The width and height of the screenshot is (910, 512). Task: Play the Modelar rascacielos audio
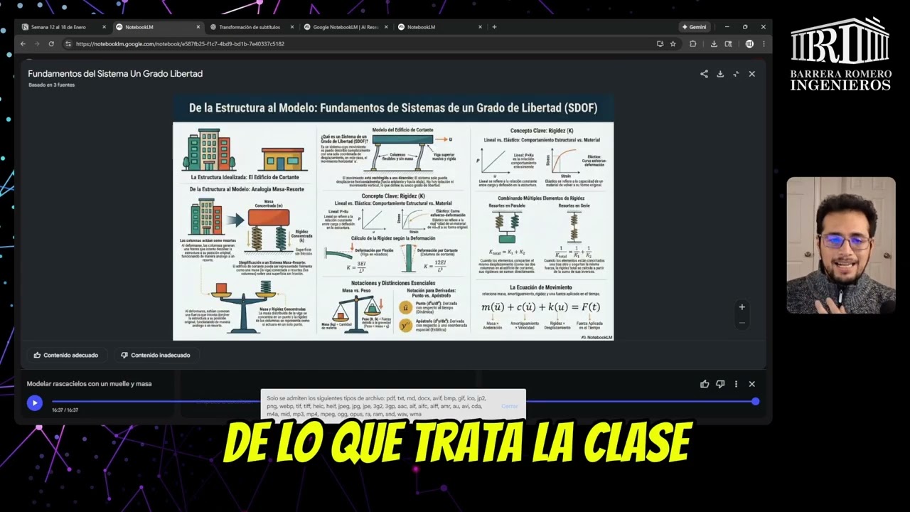(x=34, y=403)
